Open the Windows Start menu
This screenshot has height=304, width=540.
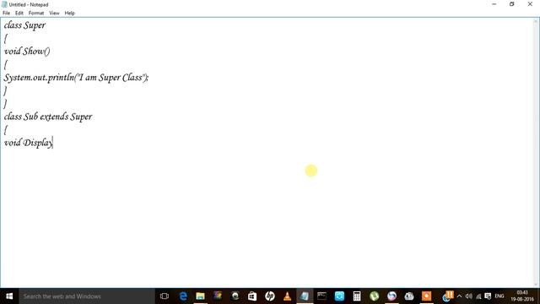[9, 296]
